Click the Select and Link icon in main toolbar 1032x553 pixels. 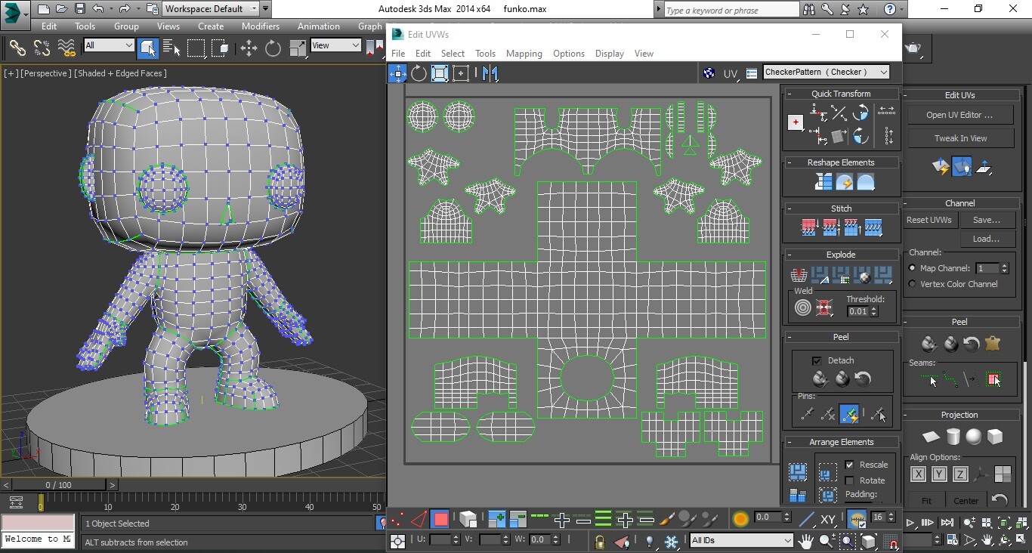coord(17,48)
